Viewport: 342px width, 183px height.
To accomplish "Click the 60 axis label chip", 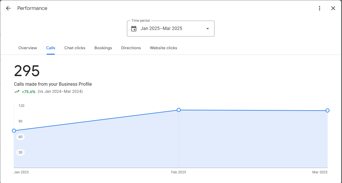I will 20,137.
